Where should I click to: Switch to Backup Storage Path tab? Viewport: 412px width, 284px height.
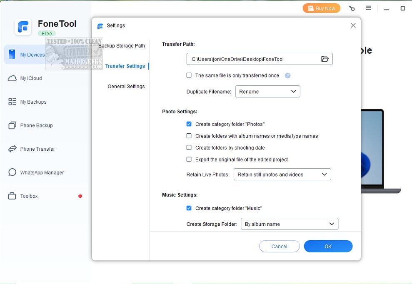pos(122,46)
